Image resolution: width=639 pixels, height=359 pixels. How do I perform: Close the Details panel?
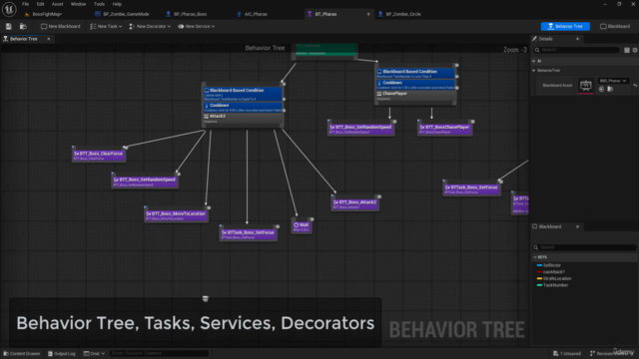(x=577, y=39)
